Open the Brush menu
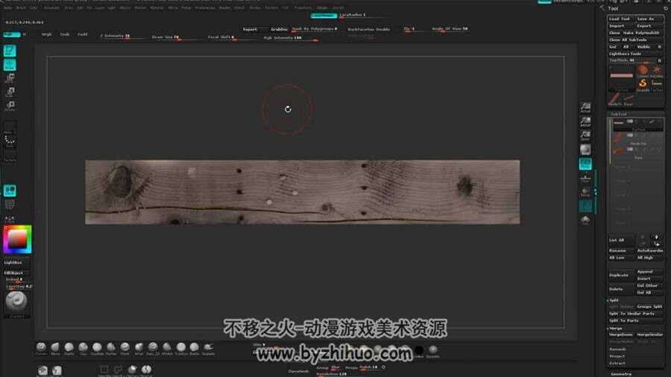 tap(21, 7)
